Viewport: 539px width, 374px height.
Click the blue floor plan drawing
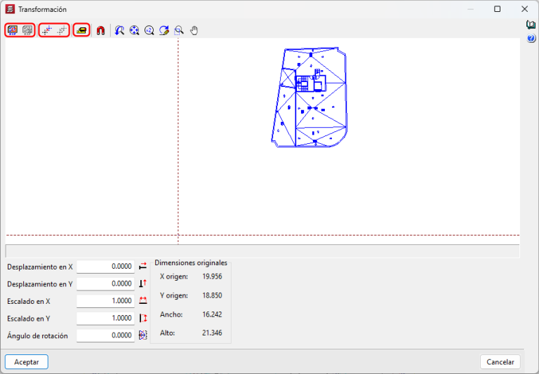coord(309,98)
